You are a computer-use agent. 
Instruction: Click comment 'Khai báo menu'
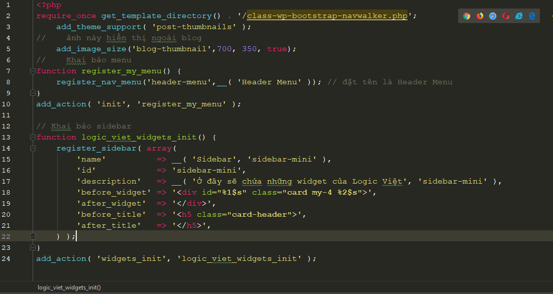click(x=99, y=60)
